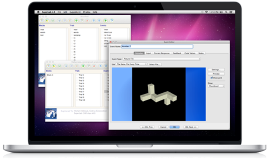Toggle the Show grid checkbox

[212, 78]
